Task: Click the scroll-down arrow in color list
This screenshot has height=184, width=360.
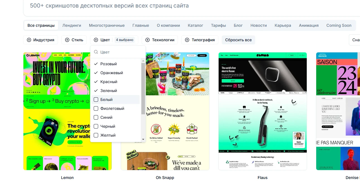Action: pyautogui.click(x=143, y=139)
